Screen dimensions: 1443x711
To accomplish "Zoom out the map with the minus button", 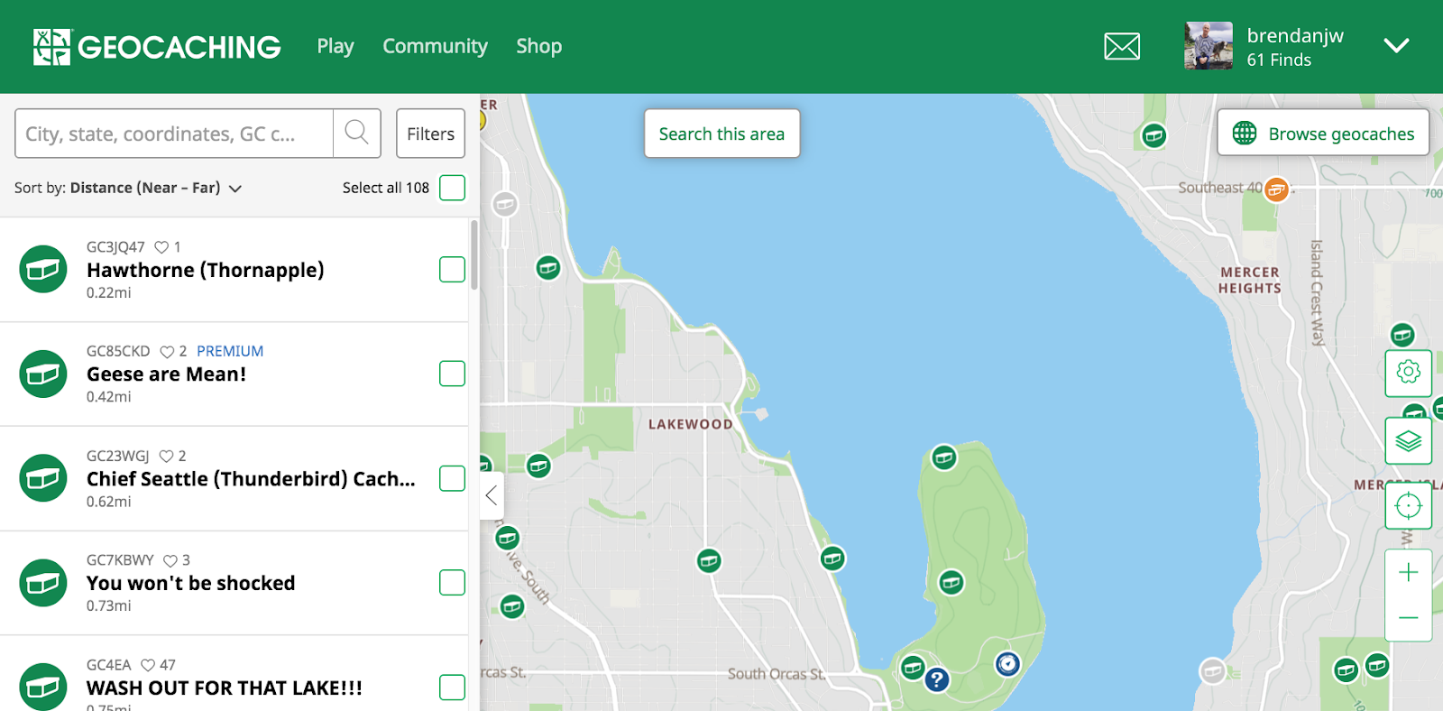I will click(1408, 618).
